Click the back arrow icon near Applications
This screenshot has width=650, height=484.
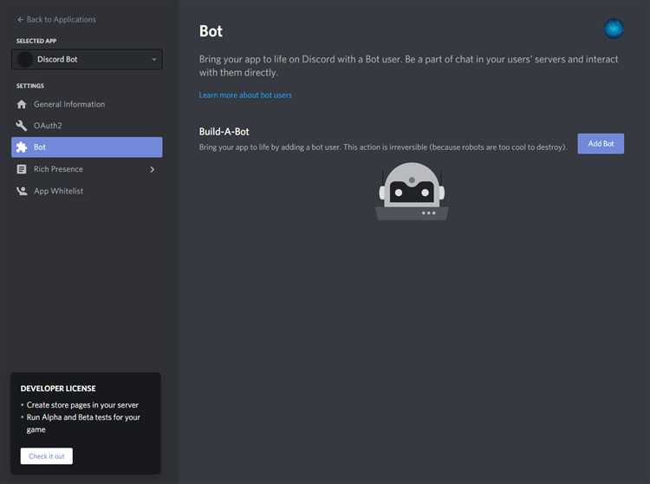point(20,19)
